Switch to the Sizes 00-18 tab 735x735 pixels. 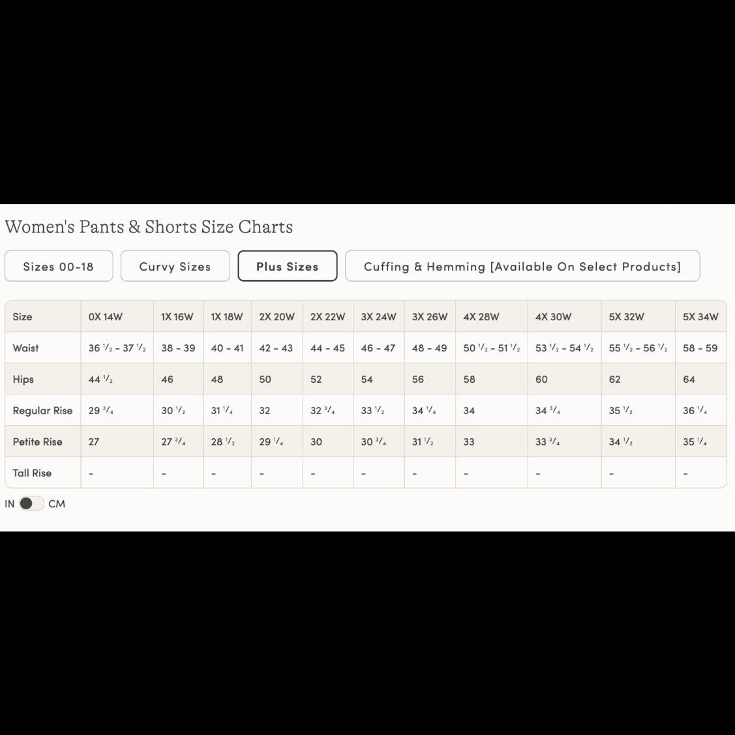click(x=59, y=266)
